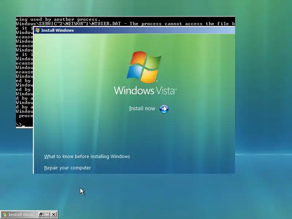Click the command prompt cursor line at the bottom

point(20,124)
